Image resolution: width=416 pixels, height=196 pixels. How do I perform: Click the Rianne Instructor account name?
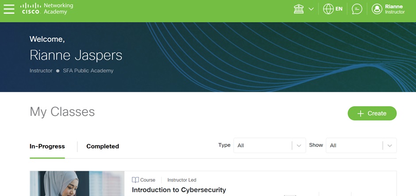coord(394,9)
